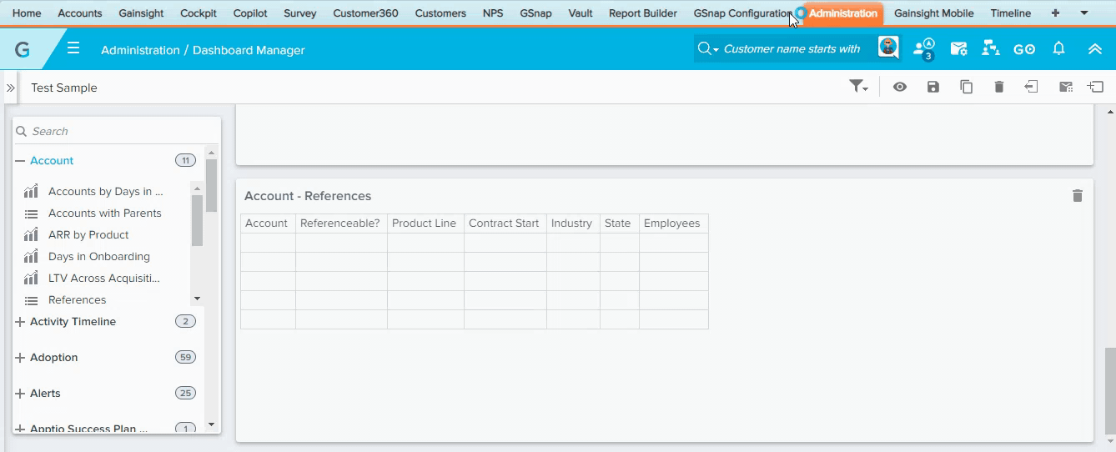Select Accounts with Parents report
Screen dimensions: 1116x452
105,213
